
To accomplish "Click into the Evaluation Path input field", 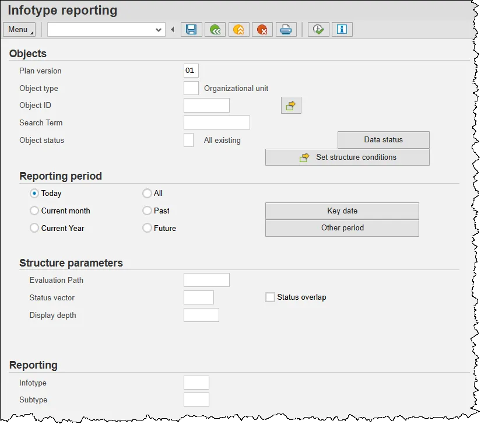I will click(206, 280).
